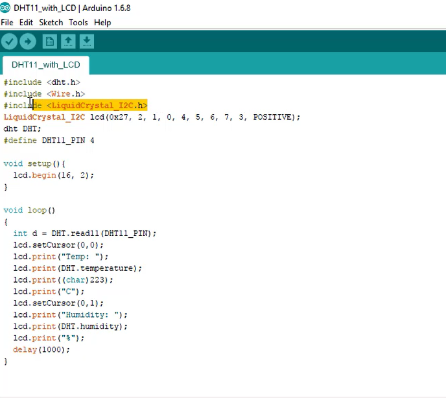Click the lcd.print(DHT.humidity) line
Viewport: 446px width, 398px height.
pos(70,327)
